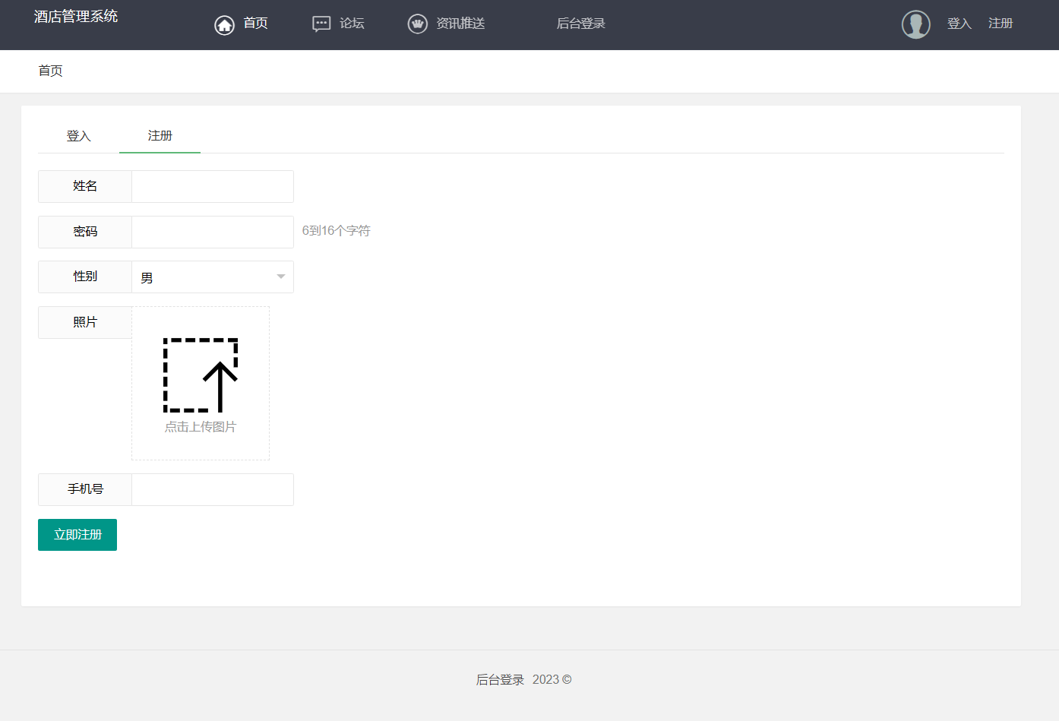Focus the 手机号 input field
1059x721 pixels.
(212, 489)
